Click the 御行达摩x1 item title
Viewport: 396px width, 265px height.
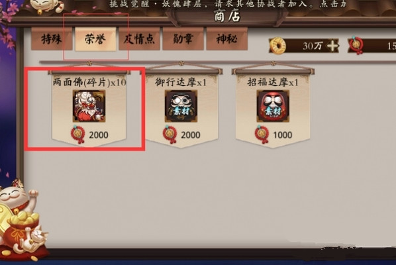click(181, 82)
